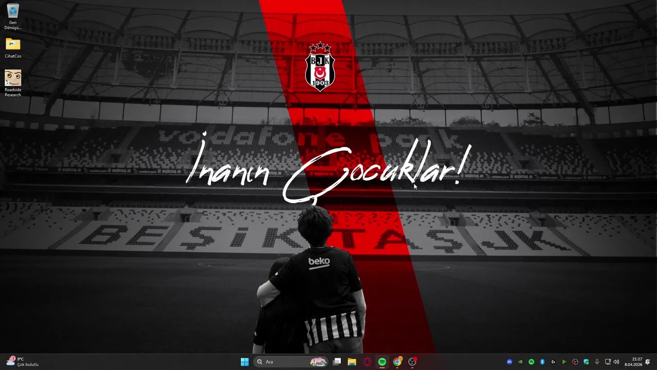Open Bluetooth tray icon
The height and width of the screenshot is (370, 657).
point(542,362)
